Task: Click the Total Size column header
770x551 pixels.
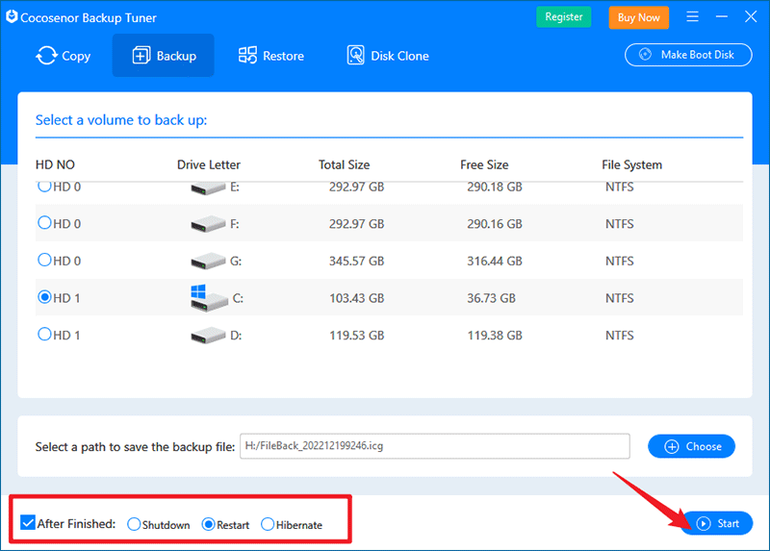Action: pyautogui.click(x=344, y=164)
